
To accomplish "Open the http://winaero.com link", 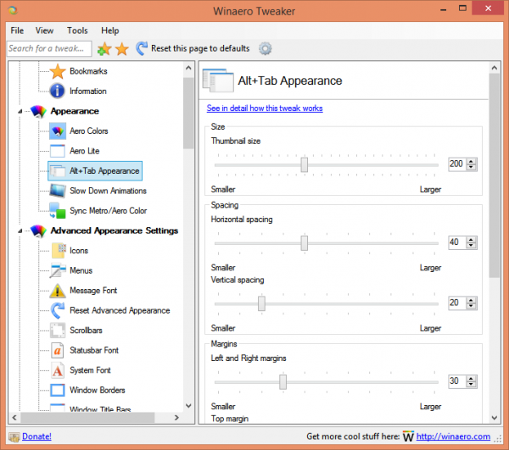I will tap(453, 436).
